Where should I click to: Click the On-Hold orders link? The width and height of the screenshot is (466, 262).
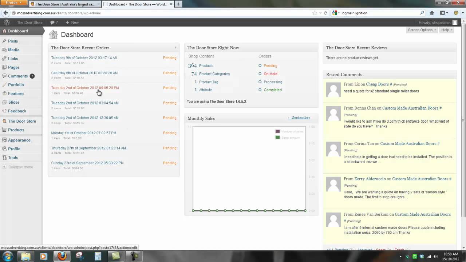coord(270,74)
